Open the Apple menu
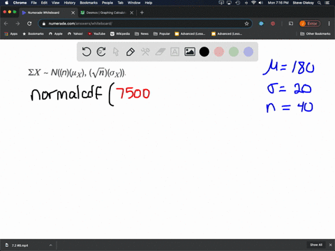Screen dimensions: 335x251 coord(6,3)
